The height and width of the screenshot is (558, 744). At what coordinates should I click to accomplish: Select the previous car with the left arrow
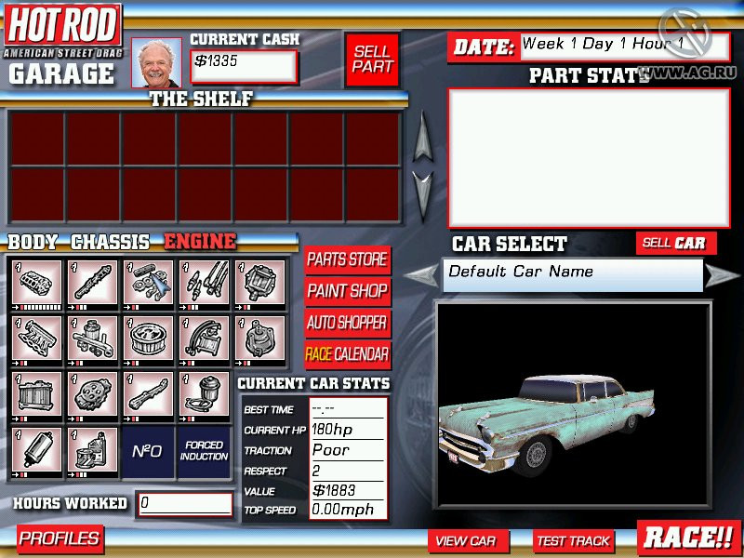tap(421, 274)
